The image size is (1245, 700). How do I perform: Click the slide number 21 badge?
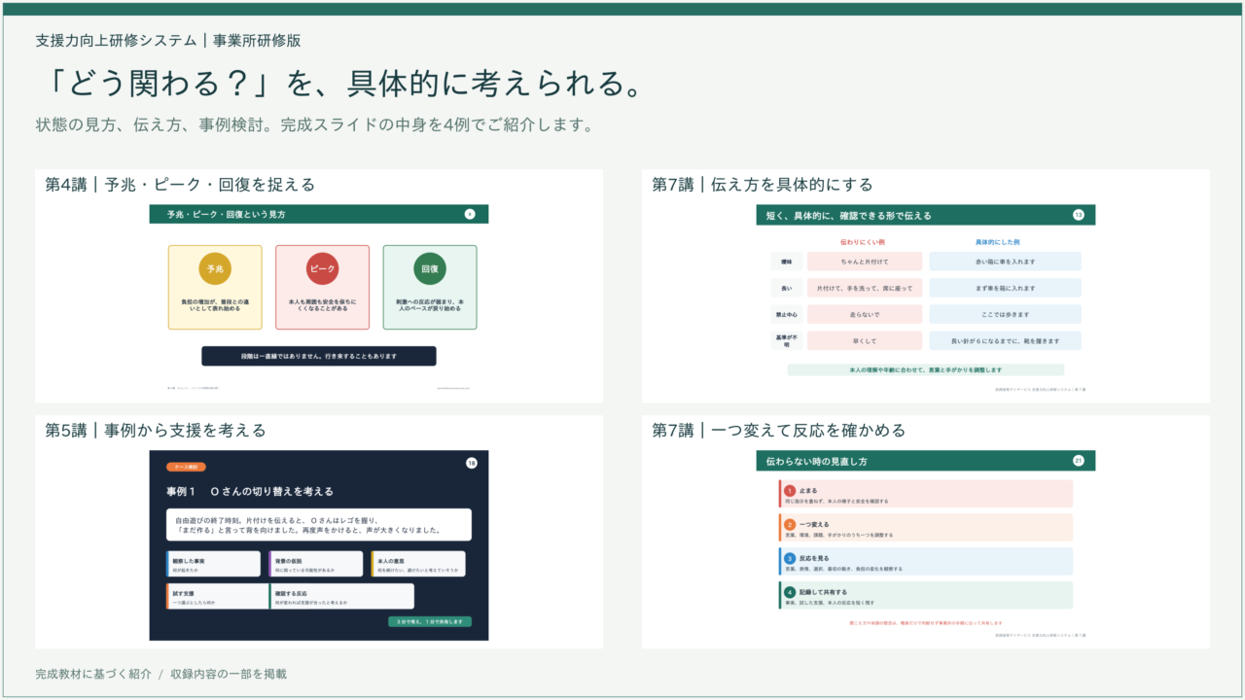pos(1078,461)
